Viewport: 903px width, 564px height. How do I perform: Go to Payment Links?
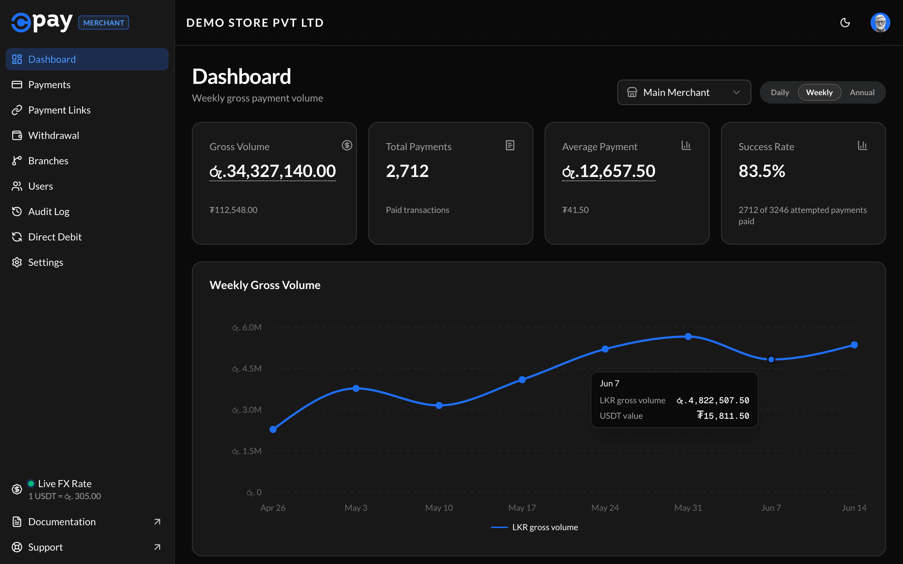[87, 110]
